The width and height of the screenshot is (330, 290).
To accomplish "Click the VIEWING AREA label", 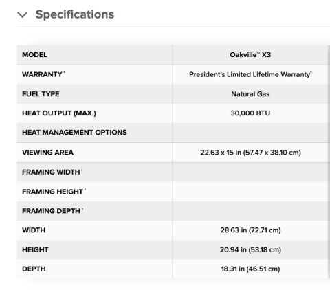I will [x=47, y=153].
